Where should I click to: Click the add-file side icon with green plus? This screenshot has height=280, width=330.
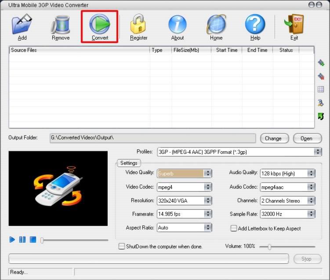(x=321, y=63)
